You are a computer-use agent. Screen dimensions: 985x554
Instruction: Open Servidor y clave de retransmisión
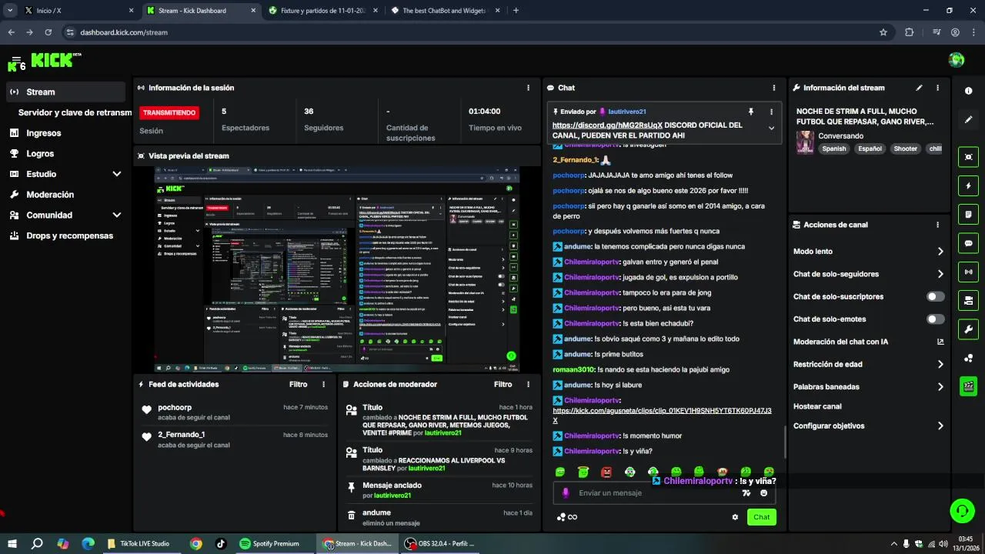[x=75, y=112]
